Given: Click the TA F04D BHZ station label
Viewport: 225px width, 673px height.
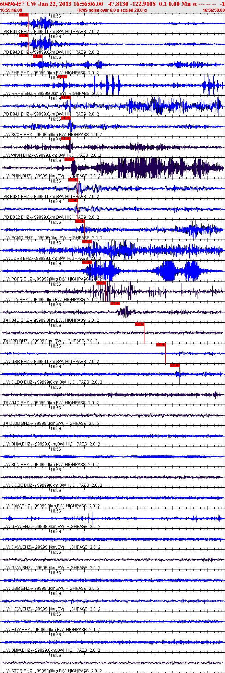Looking at the screenshot, I should 16,320.
